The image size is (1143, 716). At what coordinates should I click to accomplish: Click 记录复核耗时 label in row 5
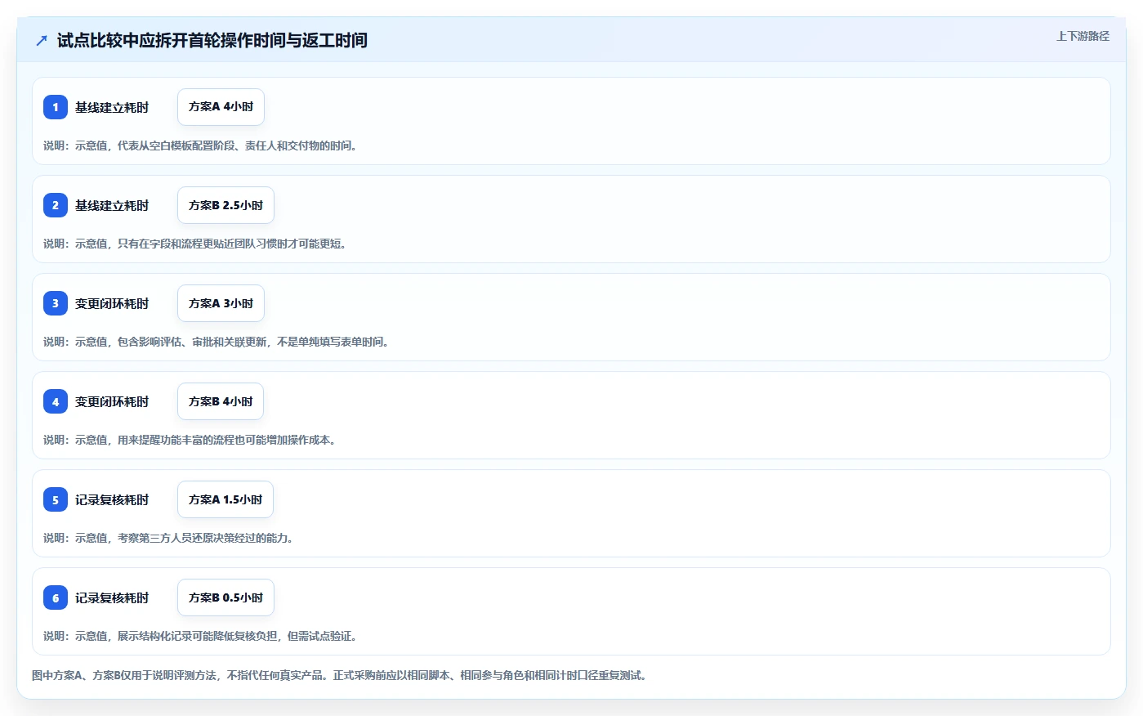click(x=112, y=499)
